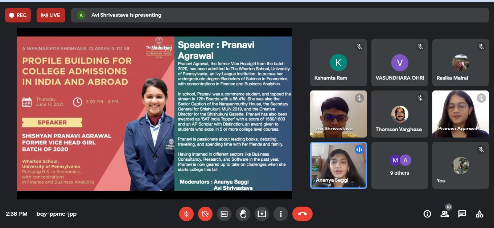The width and height of the screenshot is (494, 228).
Task: Select the 'You' self-view tile
Action: [x=461, y=165]
